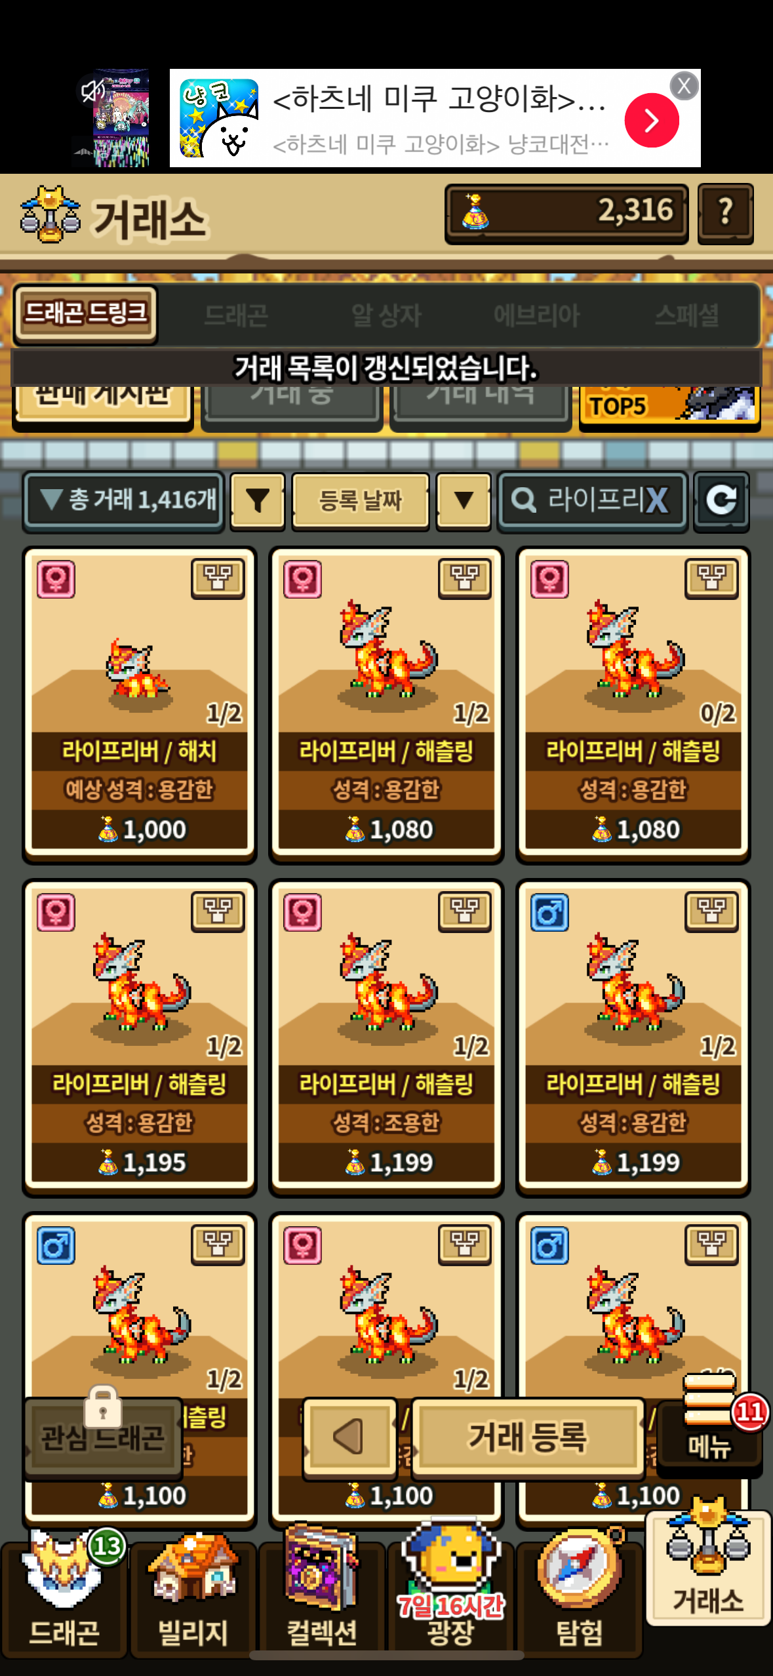Viewport: 773px width, 1676px height.
Task: Open the filter funnel icon
Action: [258, 501]
